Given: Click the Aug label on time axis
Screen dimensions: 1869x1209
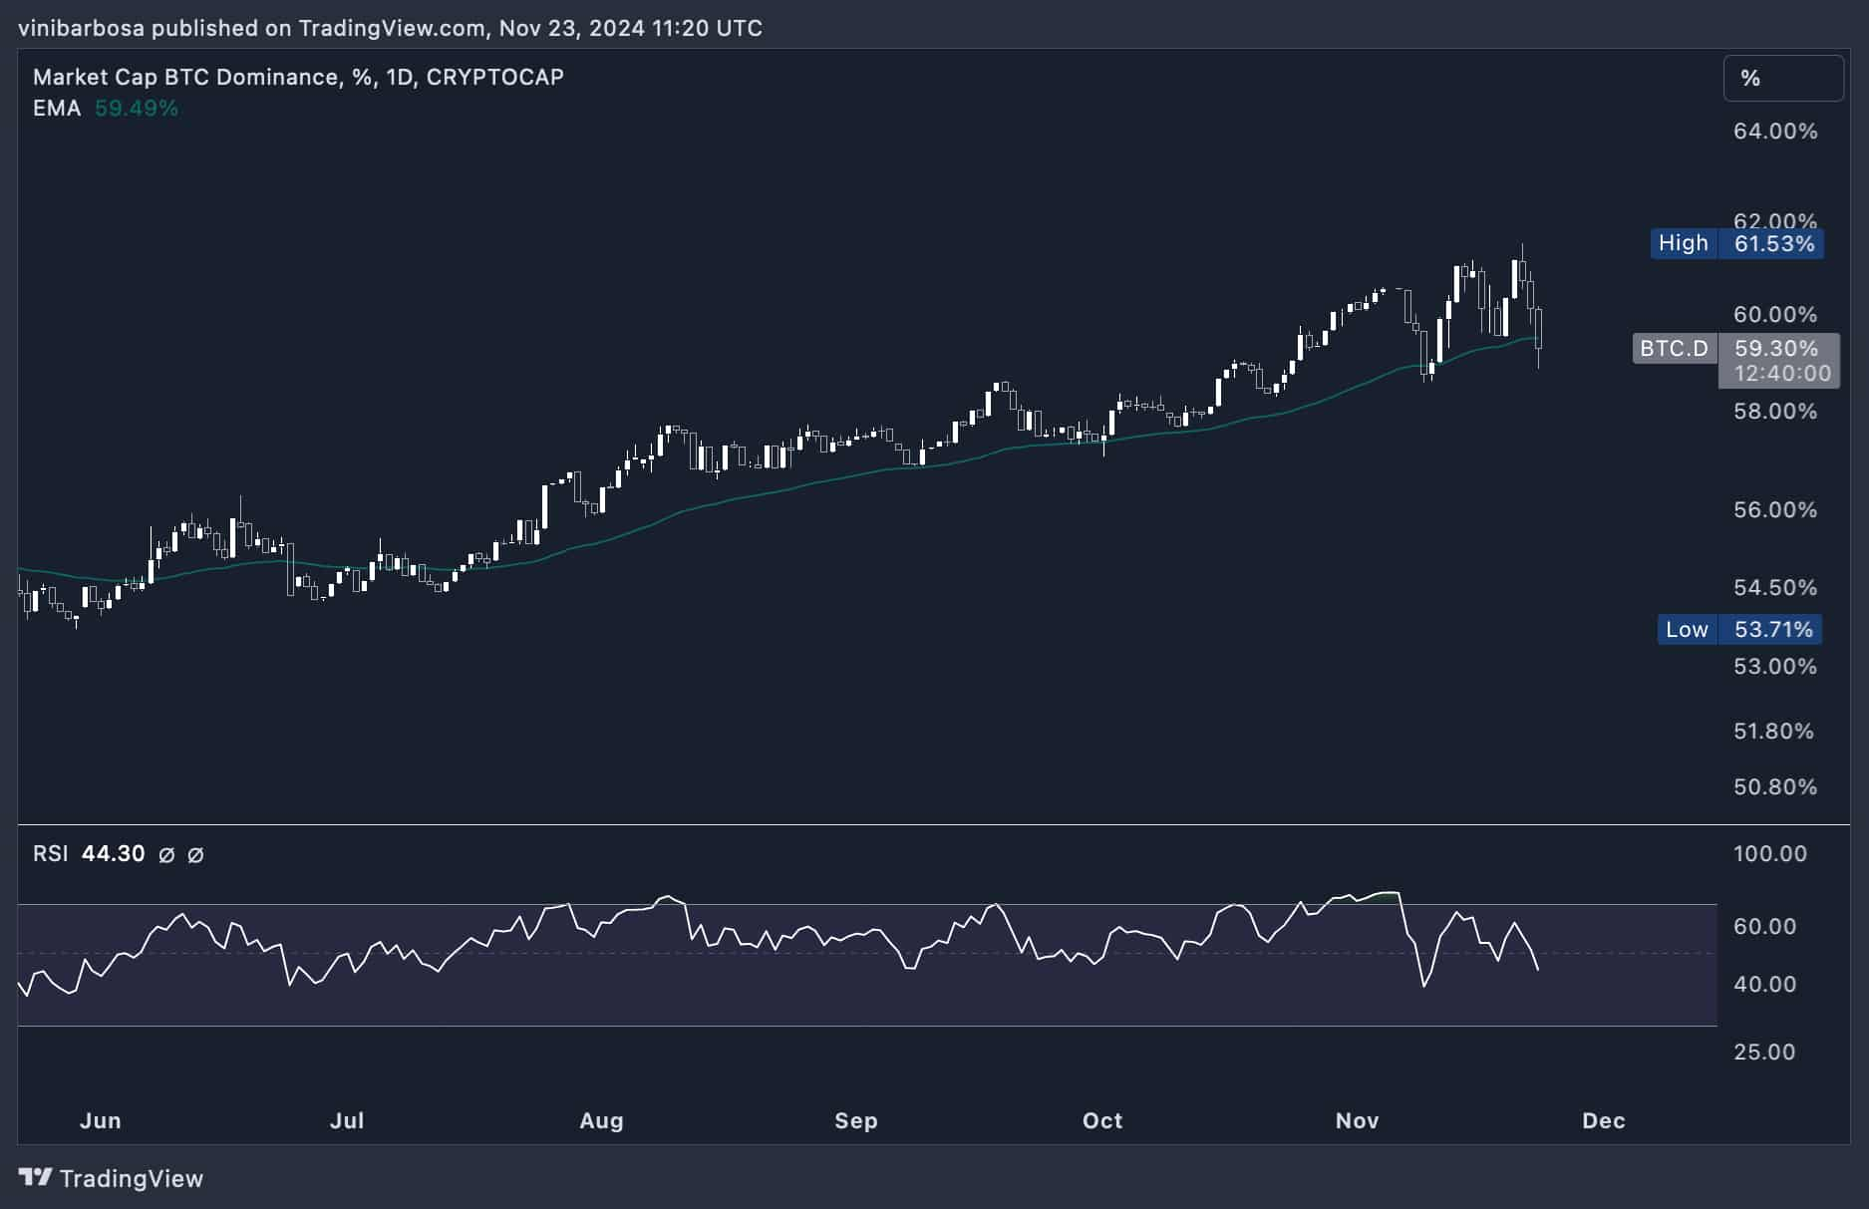Looking at the screenshot, I should tap(602, 1121).
